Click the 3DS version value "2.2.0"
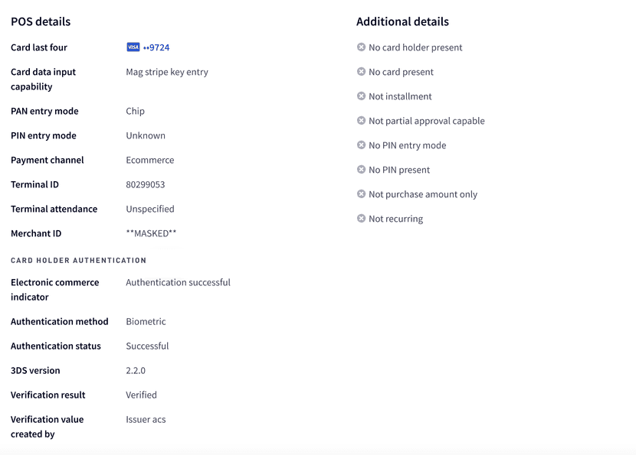The height and width of the screenshot is (455, 636). tap(136, 370)
